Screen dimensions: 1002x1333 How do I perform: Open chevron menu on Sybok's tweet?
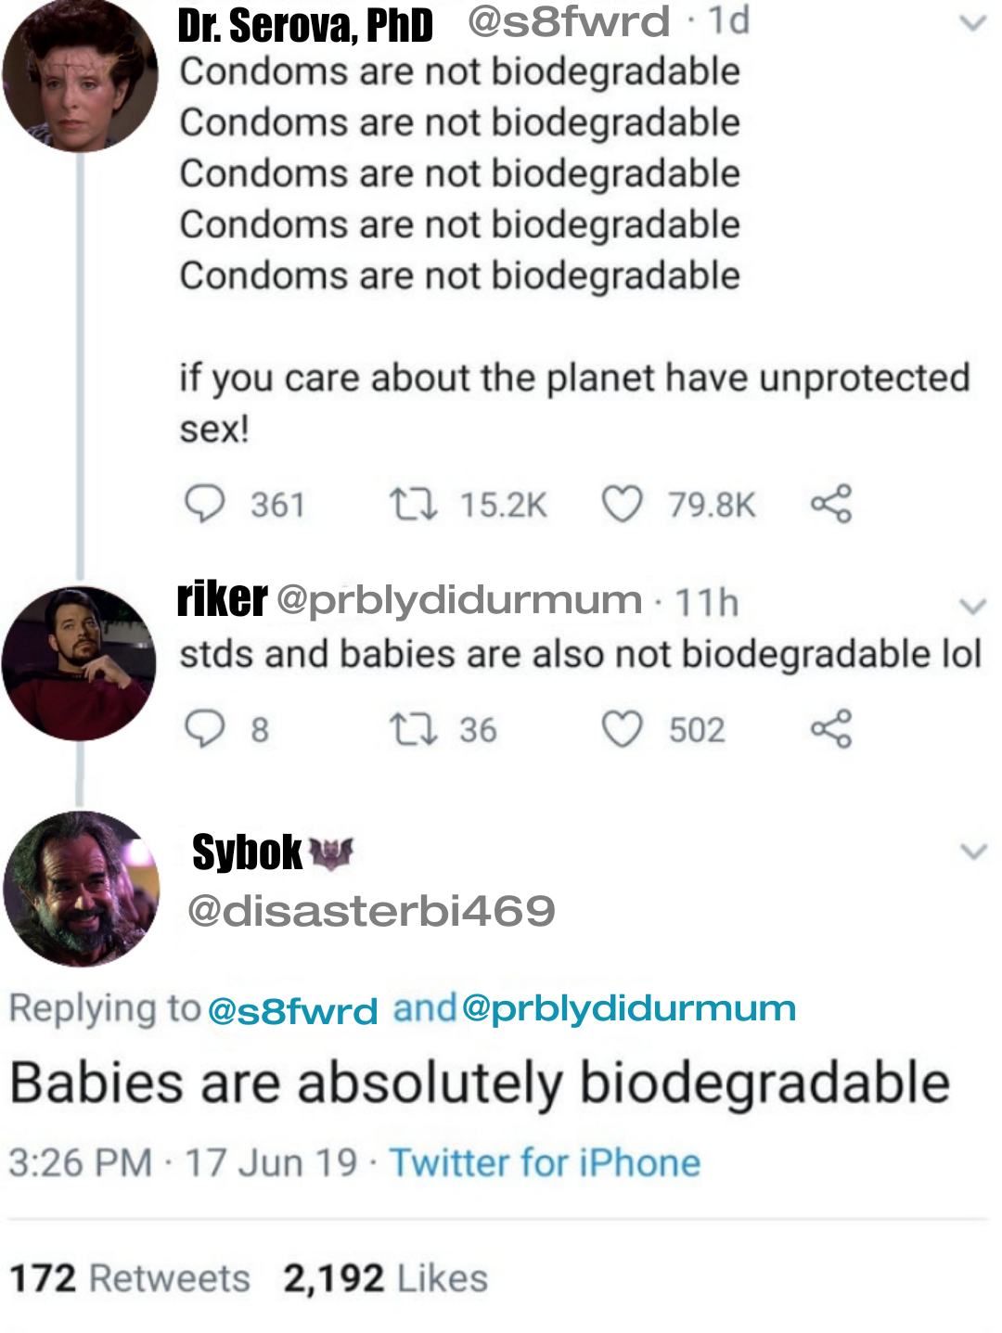[973, 851]
